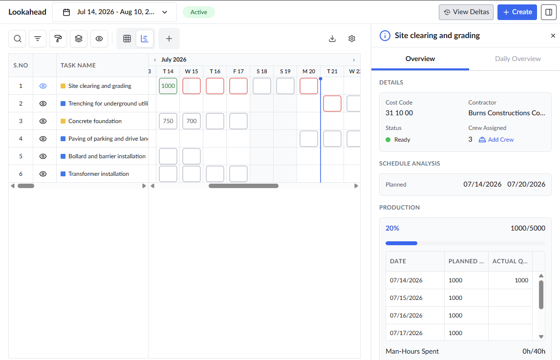Click the plus add view button
Screen dimensions: 560x360
click(169, 39)
